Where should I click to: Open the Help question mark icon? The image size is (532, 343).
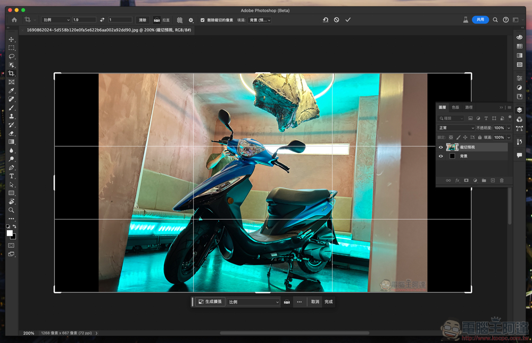[x=505, y=20]
